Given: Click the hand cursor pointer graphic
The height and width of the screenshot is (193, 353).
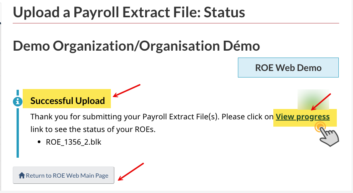Looking at the screenshot, I should (329, 137).
